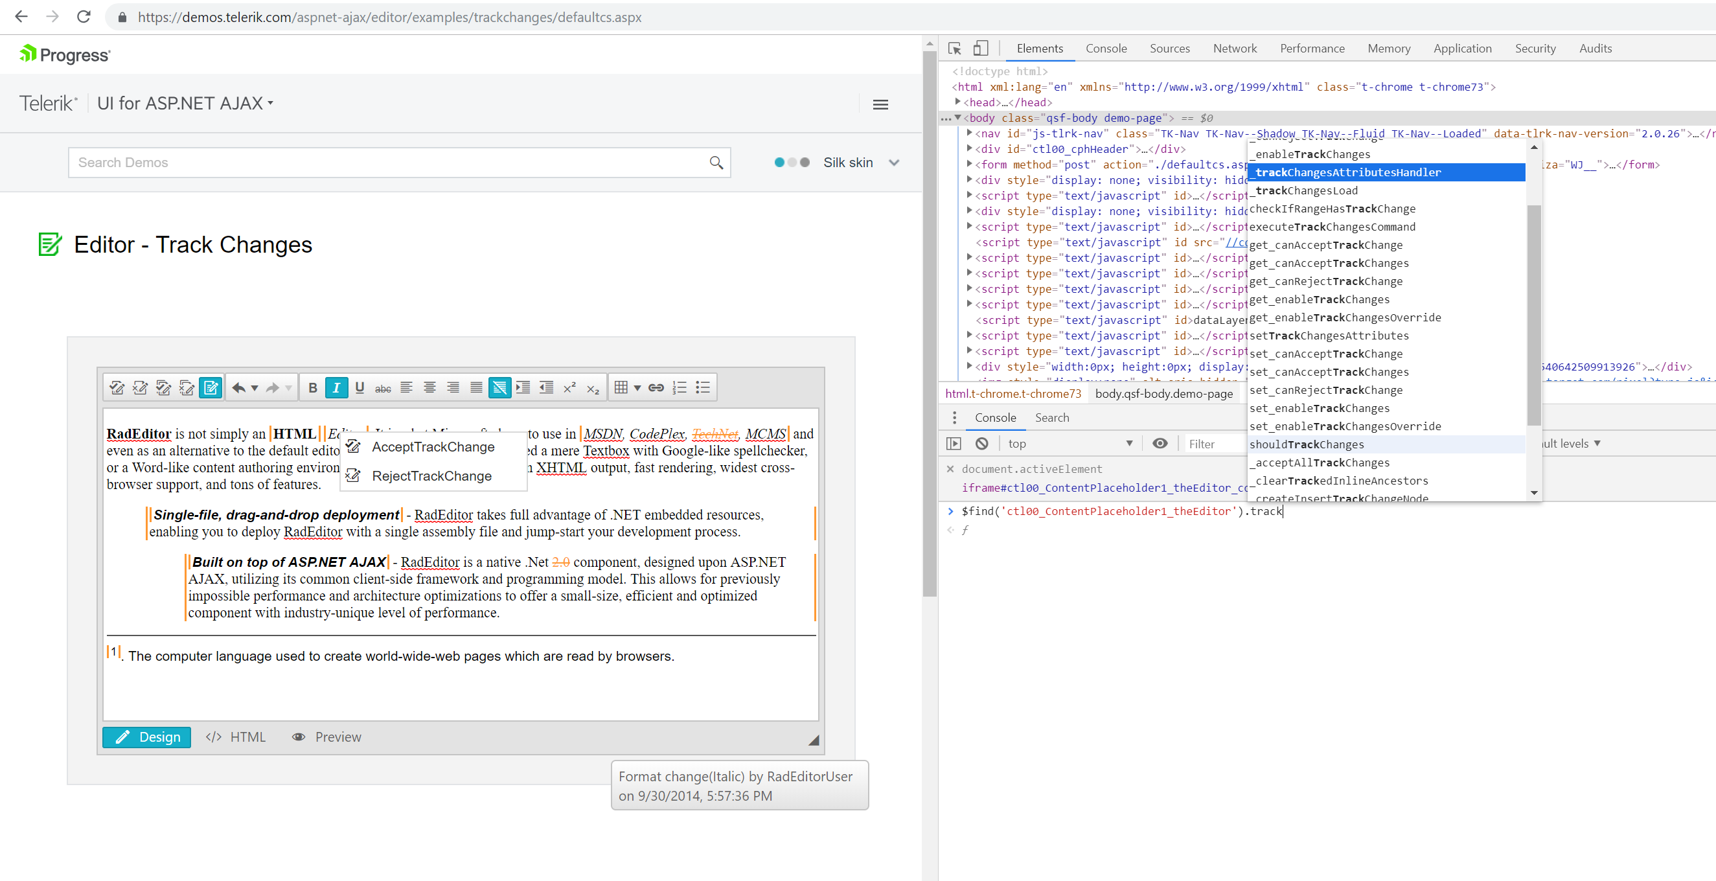Toggle Italic formatting button

click(336, 387)
